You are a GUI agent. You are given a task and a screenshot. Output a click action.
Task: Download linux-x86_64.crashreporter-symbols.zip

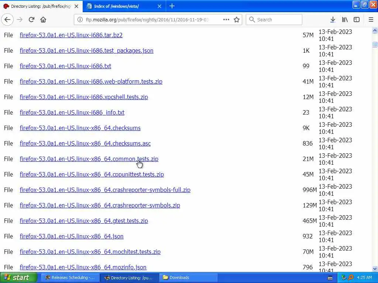click(x=100, y=205)
